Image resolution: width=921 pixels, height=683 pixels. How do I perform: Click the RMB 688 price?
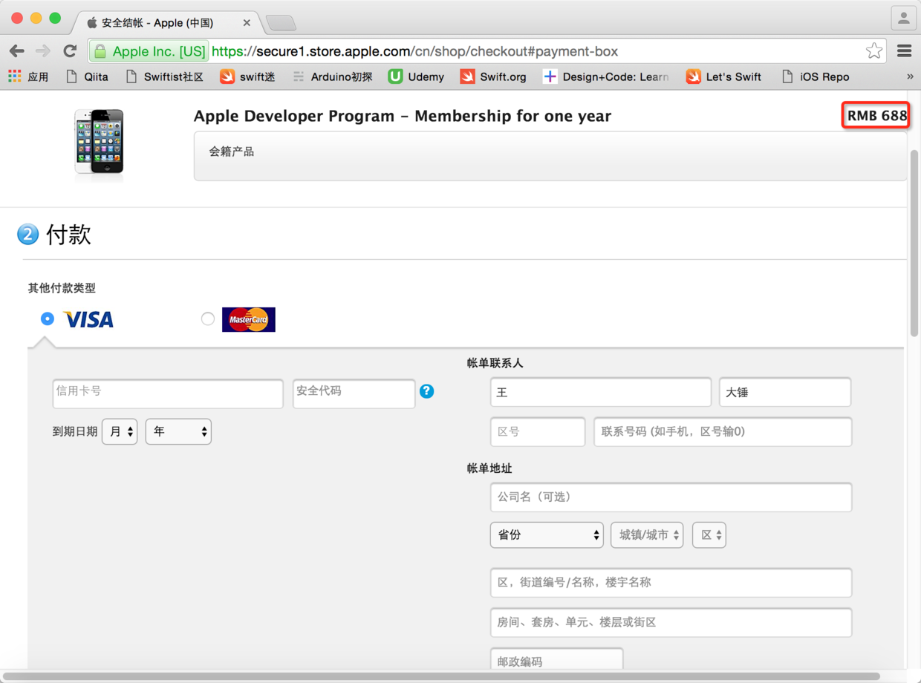(x=877, y=116)
